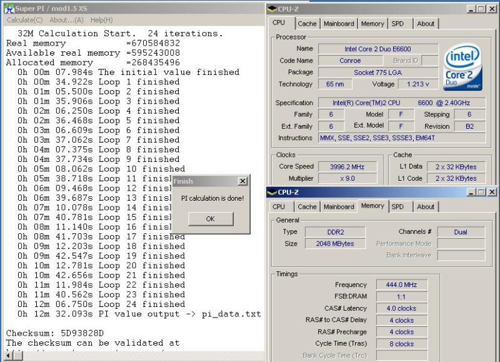Click the Intel Core 2 Duo logo
The width and height of the screenshot is (500, 362).
[463, 68]
